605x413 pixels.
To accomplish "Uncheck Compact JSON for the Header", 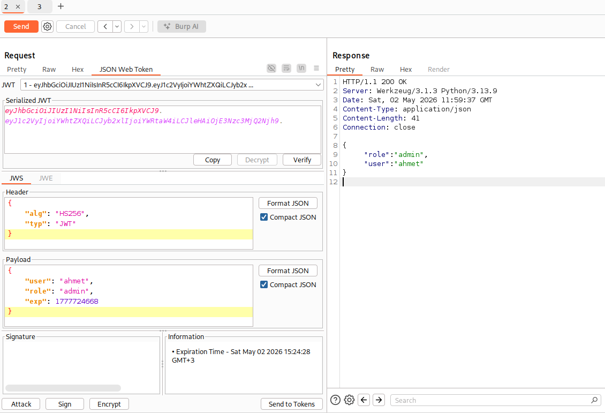I will click(x=264, y=217).
